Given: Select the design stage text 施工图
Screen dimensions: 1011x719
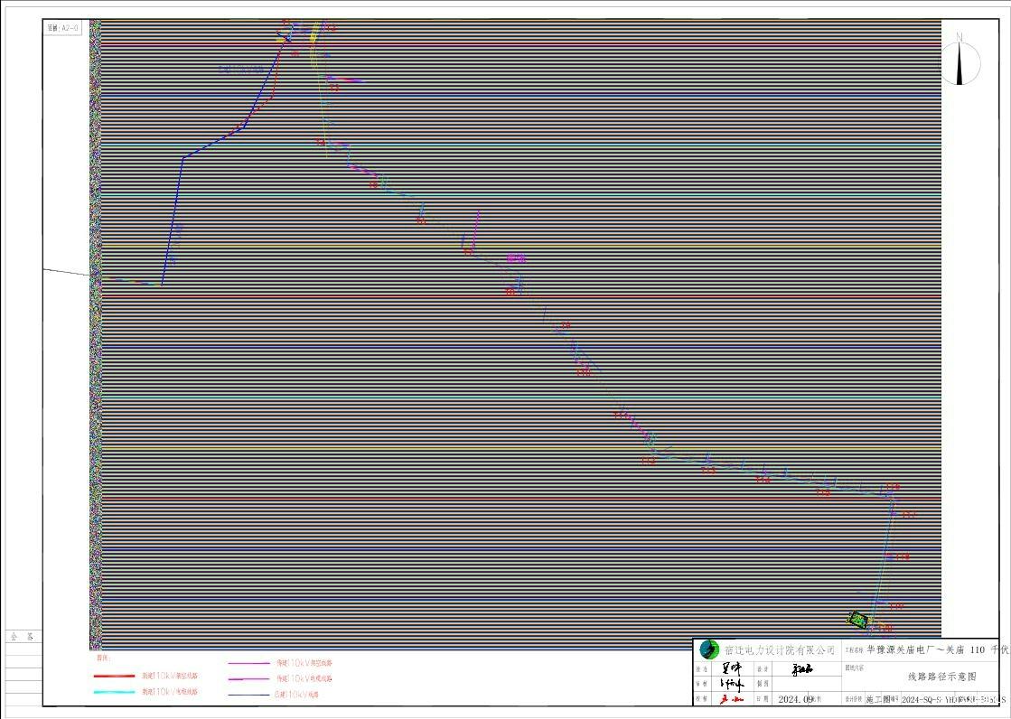Looking at the screenshot, I should [x=878, y=699].
